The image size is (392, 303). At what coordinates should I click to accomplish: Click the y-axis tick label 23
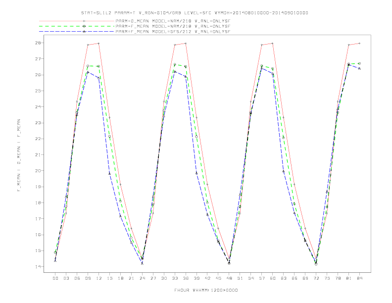click(x=38, y=123)
